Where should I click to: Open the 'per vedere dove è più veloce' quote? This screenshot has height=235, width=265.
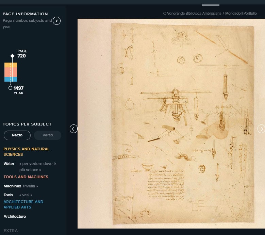pos(37,167)
